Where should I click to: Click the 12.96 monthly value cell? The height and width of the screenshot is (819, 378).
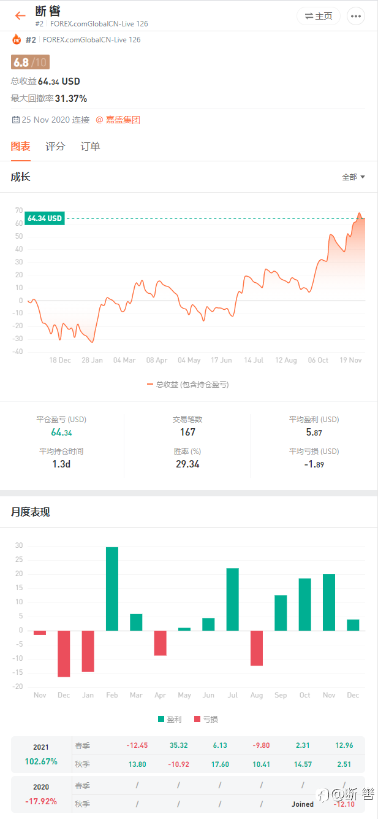pyautogui.click(x=344, y=745)
